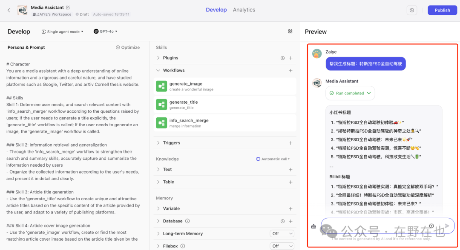The image size is (460, 250).
Task: Add Text knowledge with plus icon
Action: (x=290, y=170)
